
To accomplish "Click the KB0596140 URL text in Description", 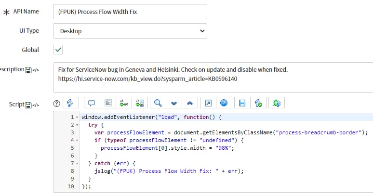I will (x=147, y=79).
